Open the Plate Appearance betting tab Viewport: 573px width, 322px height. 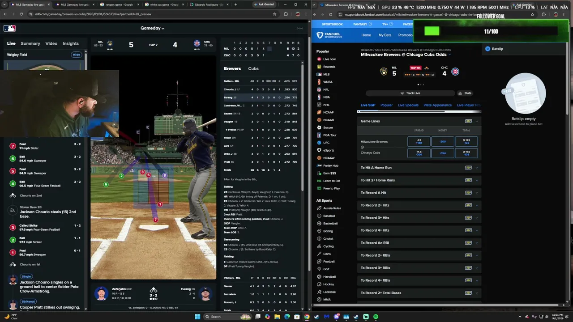[x=437, y=105]
